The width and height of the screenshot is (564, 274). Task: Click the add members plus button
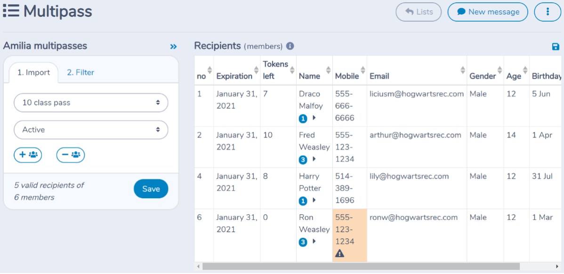click(x=28, y=155)
